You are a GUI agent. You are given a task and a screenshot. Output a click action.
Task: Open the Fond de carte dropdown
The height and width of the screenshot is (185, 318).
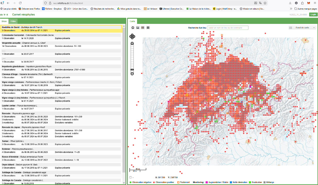click(x=302, y=28)
